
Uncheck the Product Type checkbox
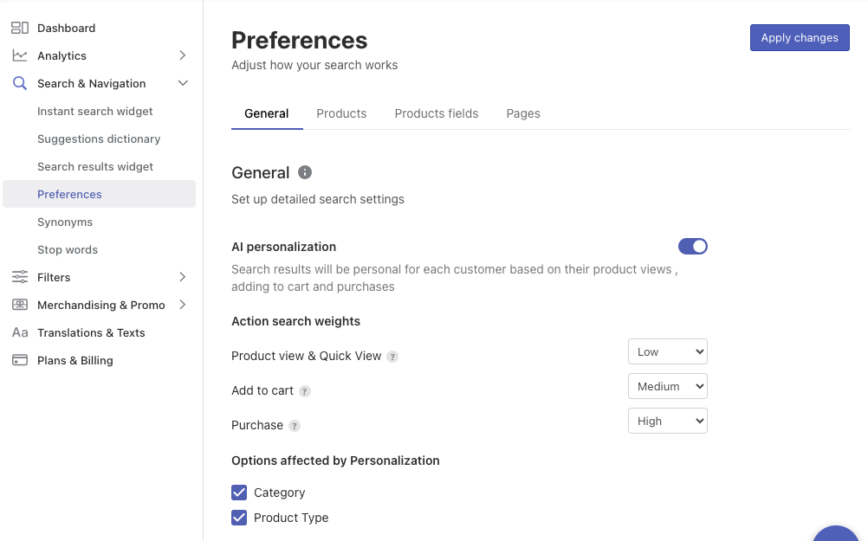click(x=239, y=518)
